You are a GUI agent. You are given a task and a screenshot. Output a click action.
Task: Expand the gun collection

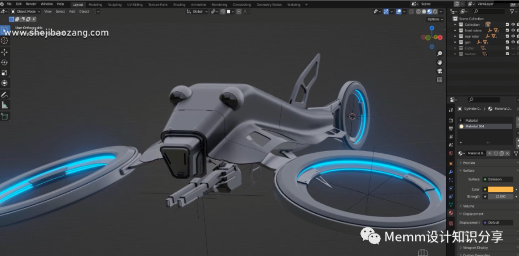click(455, 42)
